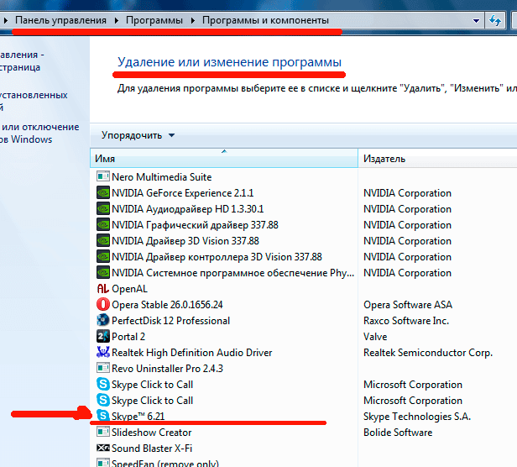
Task: Select NVIDIA Системное программное обеспечение Phy... entry
Action: pyautogui.click(x=232, y=273)
